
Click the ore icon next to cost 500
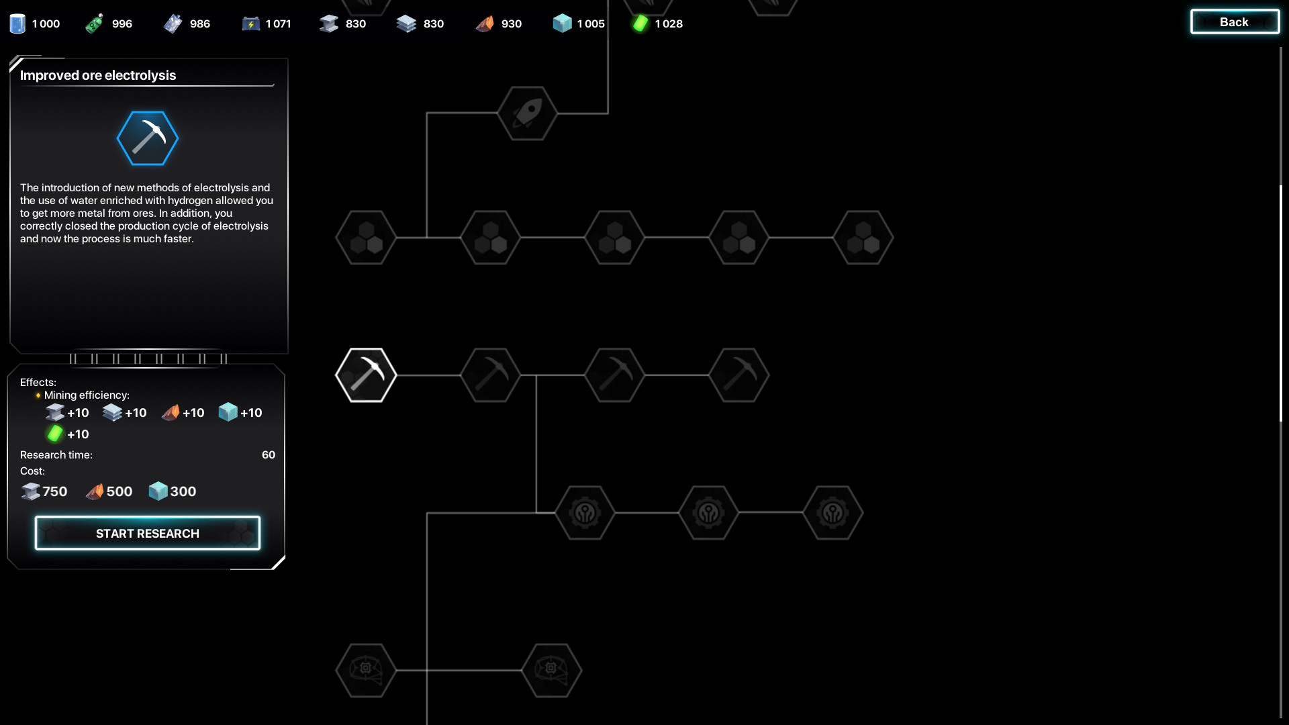point(95,491)
